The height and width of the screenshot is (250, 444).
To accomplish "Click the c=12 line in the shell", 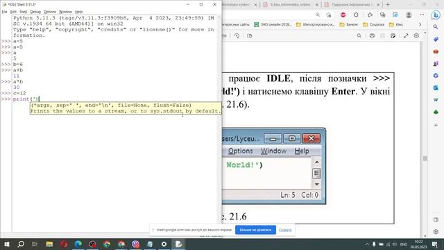I will pyautogui.click(x=19, y=93).
